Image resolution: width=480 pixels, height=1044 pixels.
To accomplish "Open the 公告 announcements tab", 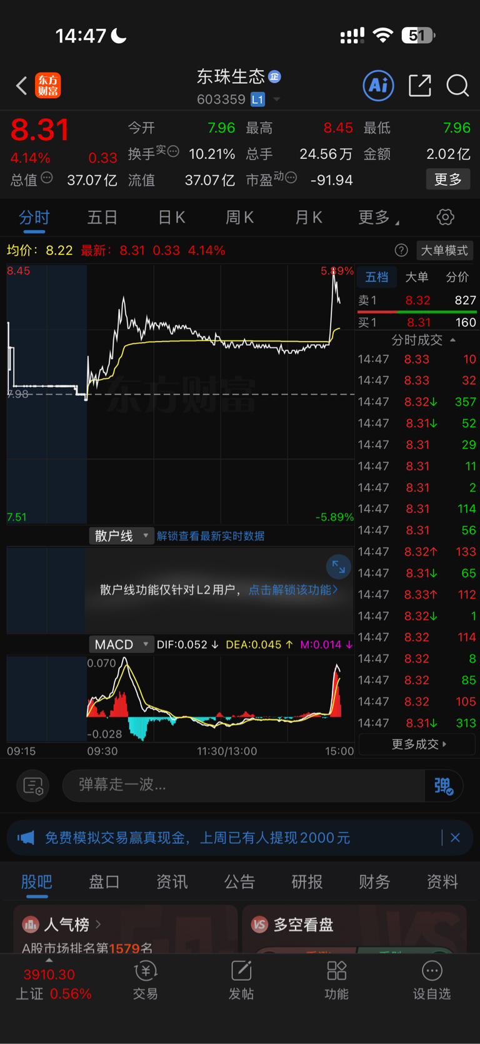I will point(240,882).
